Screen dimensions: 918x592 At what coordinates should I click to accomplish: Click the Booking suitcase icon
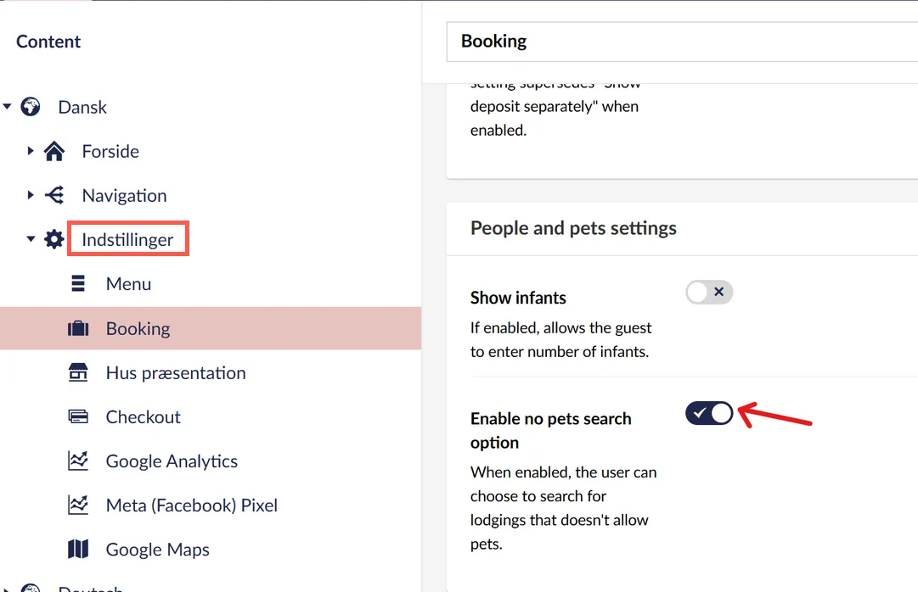(78, 328)
